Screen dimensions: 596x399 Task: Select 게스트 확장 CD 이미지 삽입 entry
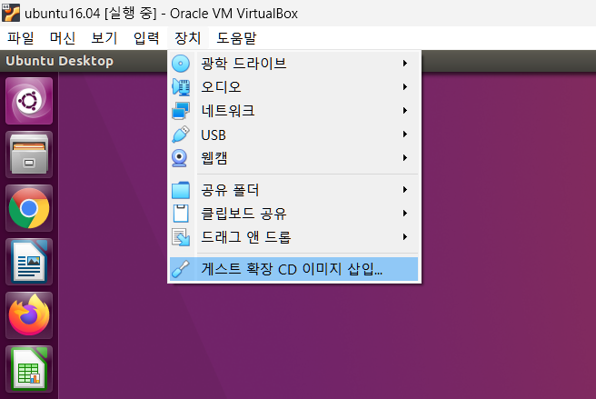[293, 269]
